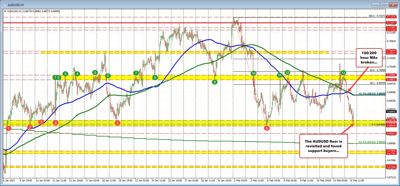
Task: Select the '50.0 - 0.70060' Fibonacci level label
Action: coord(377,70)
